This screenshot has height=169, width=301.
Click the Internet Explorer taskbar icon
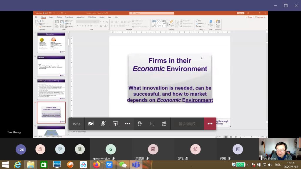tap(18, 165)
